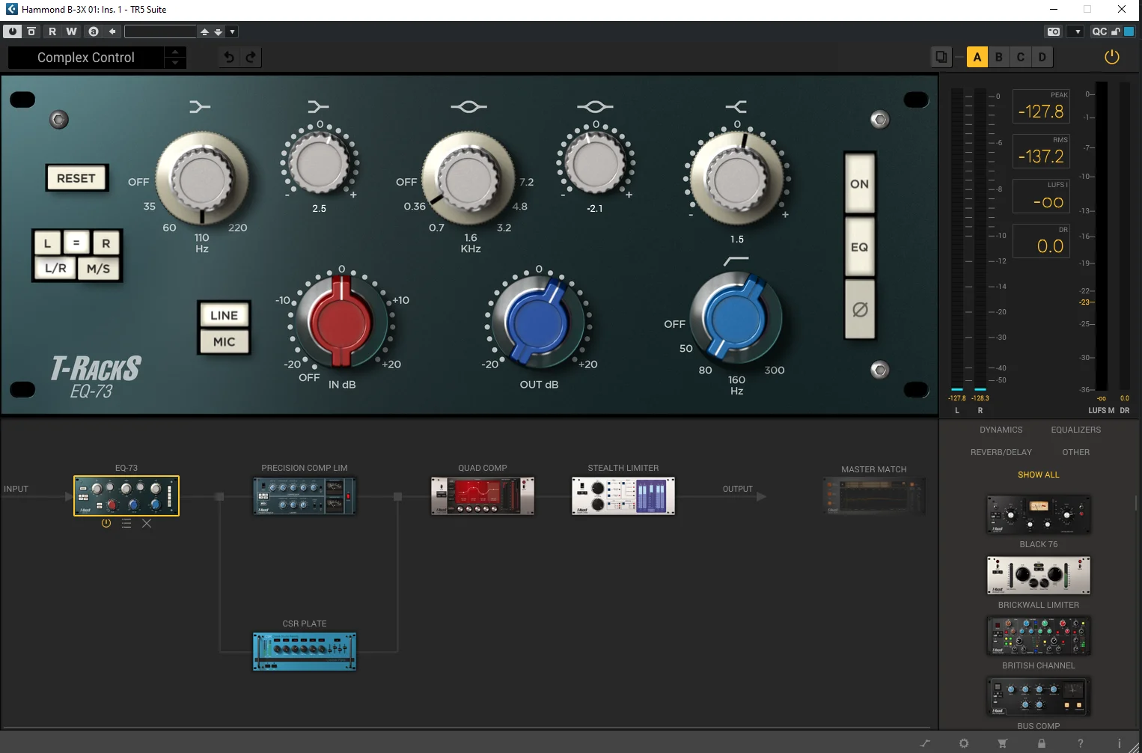
Task: Show the EQUALIZERS module category
Action: tap(1076, 430)
